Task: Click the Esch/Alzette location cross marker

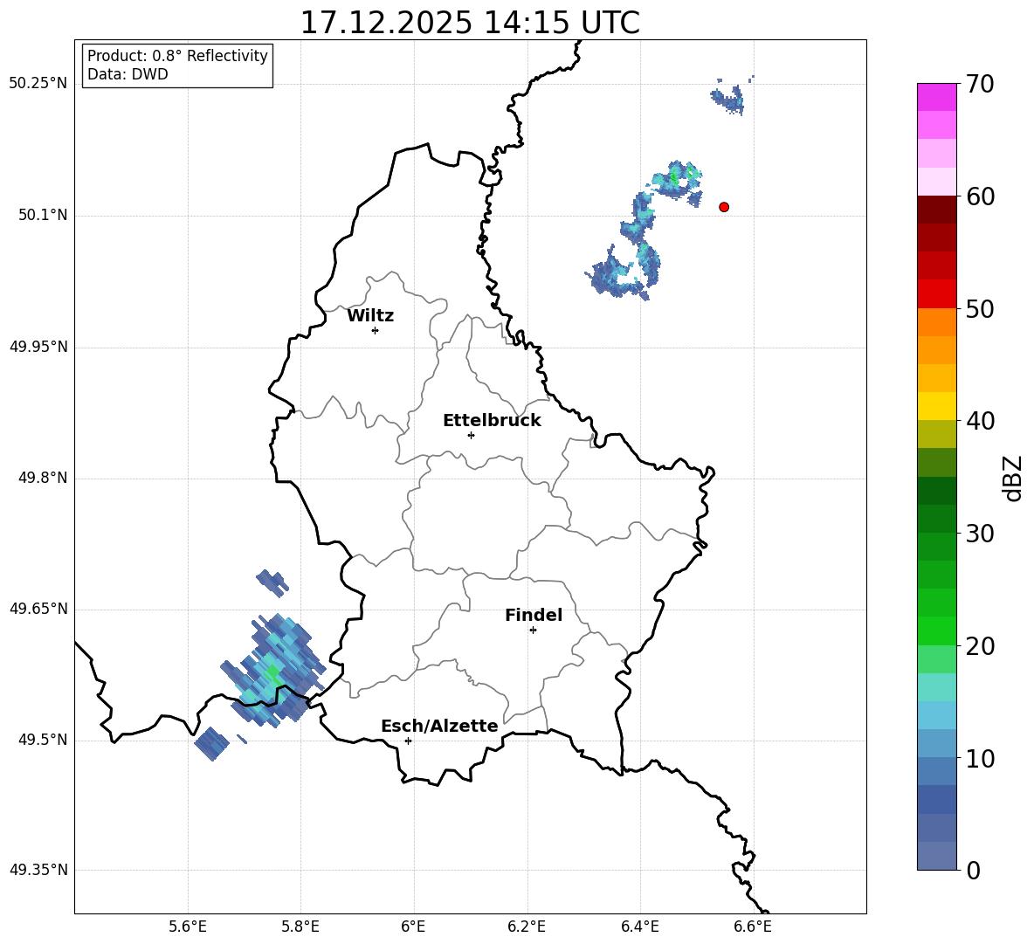Action: click(408, 741)
